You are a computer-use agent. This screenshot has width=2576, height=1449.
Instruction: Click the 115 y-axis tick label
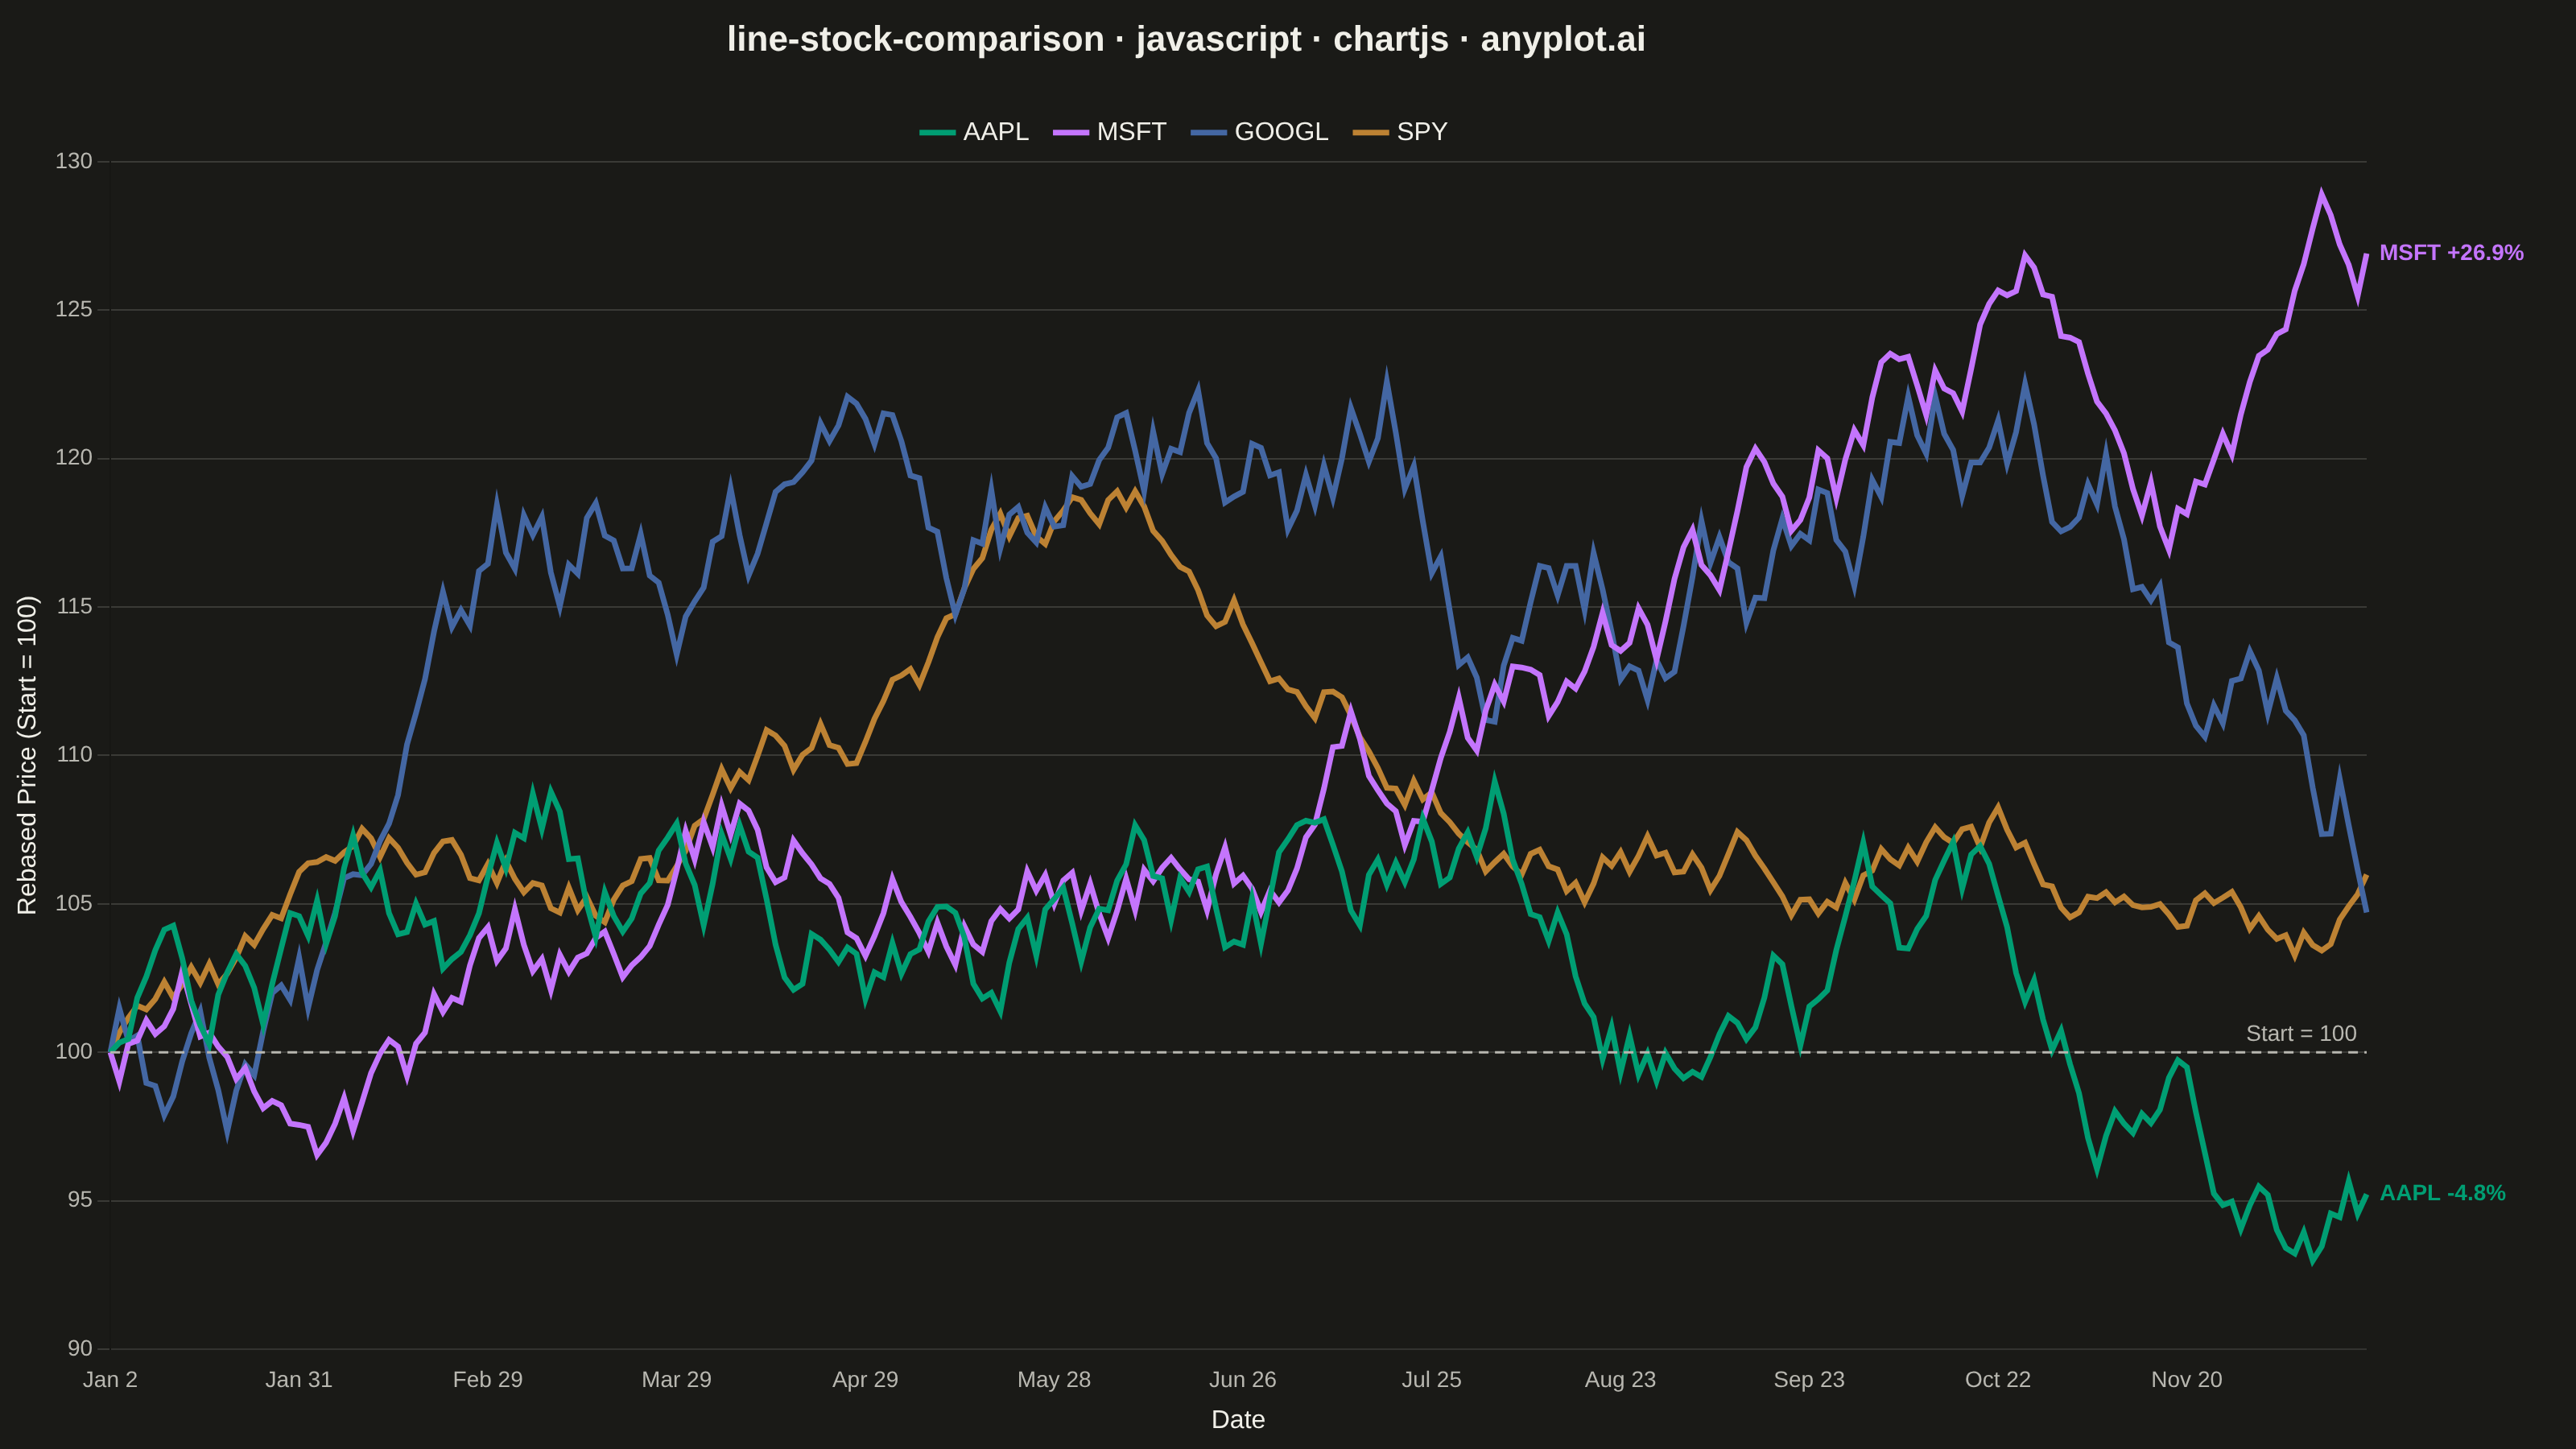[74, 606]
